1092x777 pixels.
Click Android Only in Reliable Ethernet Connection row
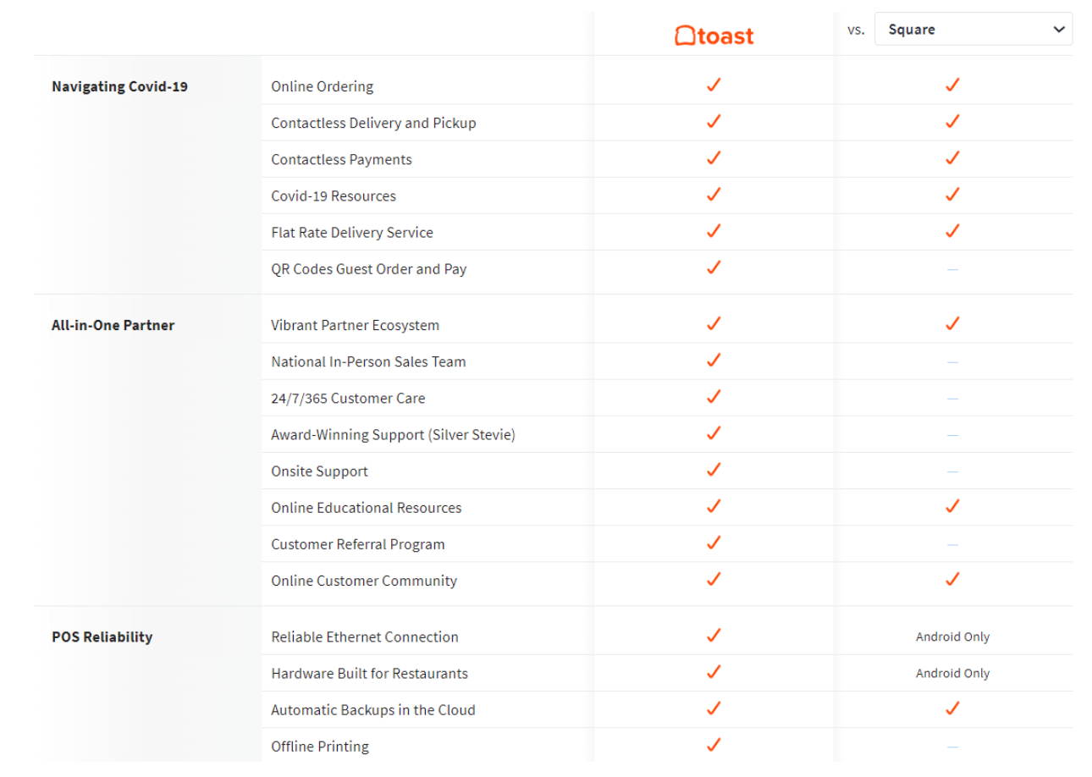tap(952, 636)
